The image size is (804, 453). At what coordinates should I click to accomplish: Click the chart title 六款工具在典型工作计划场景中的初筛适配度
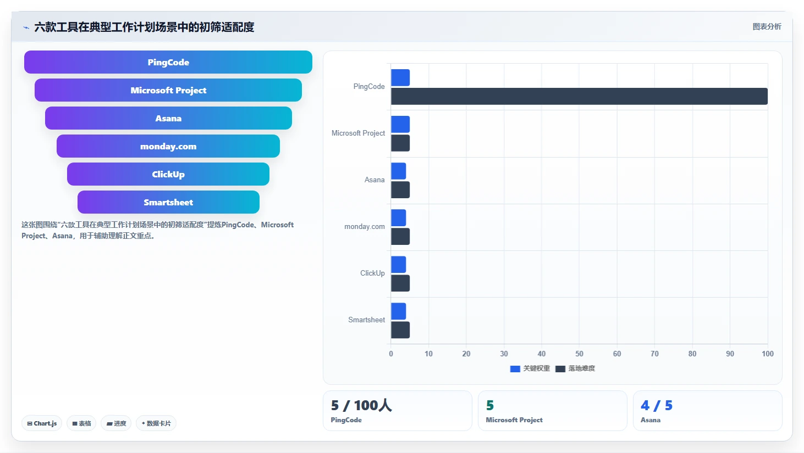(144, 27)
